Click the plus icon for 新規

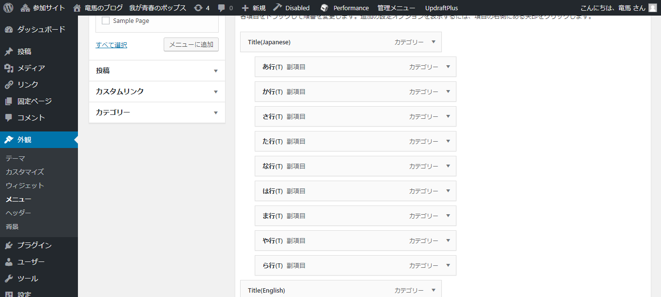(x=245, y=8)
